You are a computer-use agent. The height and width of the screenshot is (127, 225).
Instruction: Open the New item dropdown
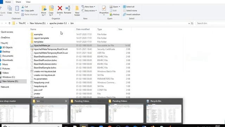[x=88, y=7]
